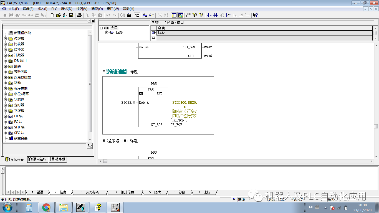Close the program elements side panel
This screenshot has width=379, height=213.
coord(93,21)
